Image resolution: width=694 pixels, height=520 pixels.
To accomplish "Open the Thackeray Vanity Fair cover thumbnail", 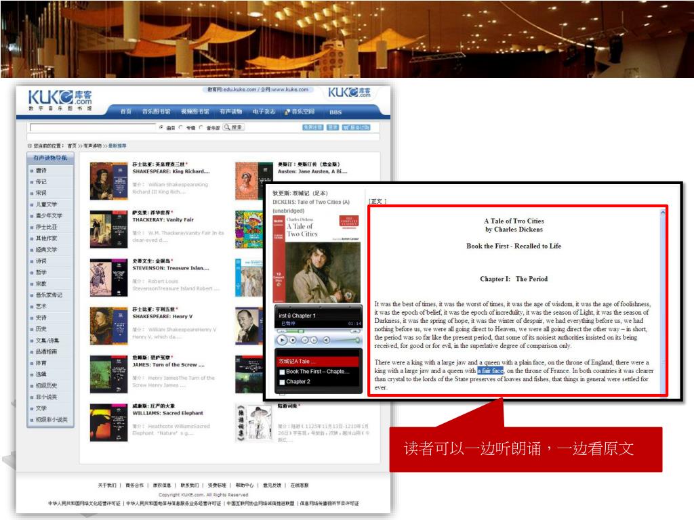I will point(108,229).
